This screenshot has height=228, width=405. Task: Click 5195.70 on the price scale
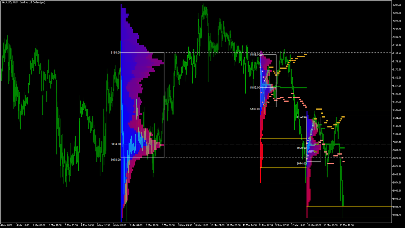[x=397, y=45]
